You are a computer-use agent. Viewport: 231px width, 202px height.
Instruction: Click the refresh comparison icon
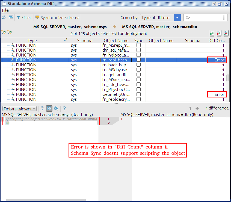tap(4, 17)
